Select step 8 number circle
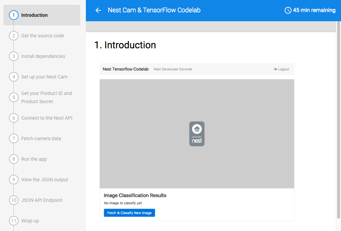The image size is (341, 231). (x=14, y=159)
